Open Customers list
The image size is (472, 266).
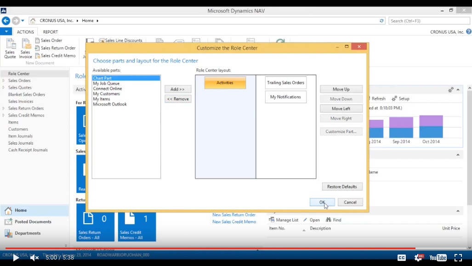coord(18,129)
